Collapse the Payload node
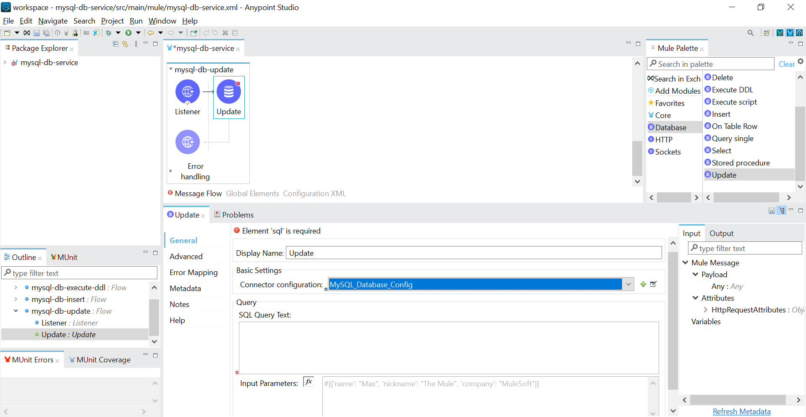 696,275
